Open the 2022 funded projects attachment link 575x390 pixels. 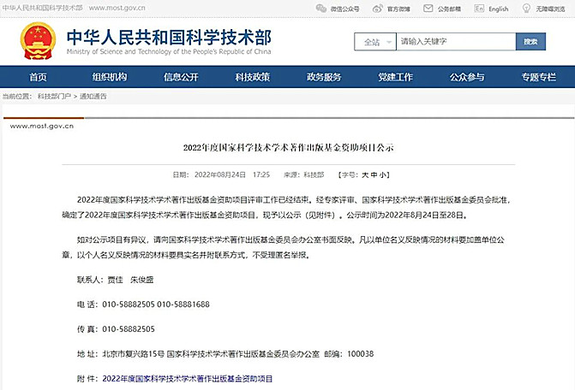point(187,378)
